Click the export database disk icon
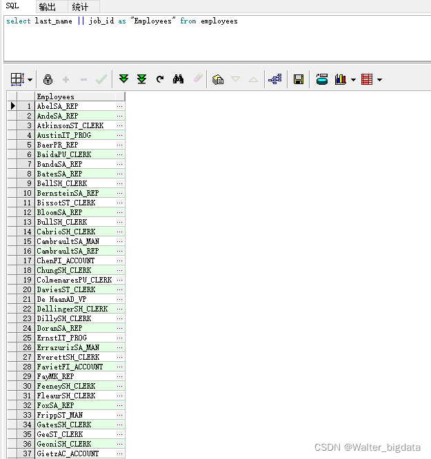The image size is (431, 459). tap(322, 79)
